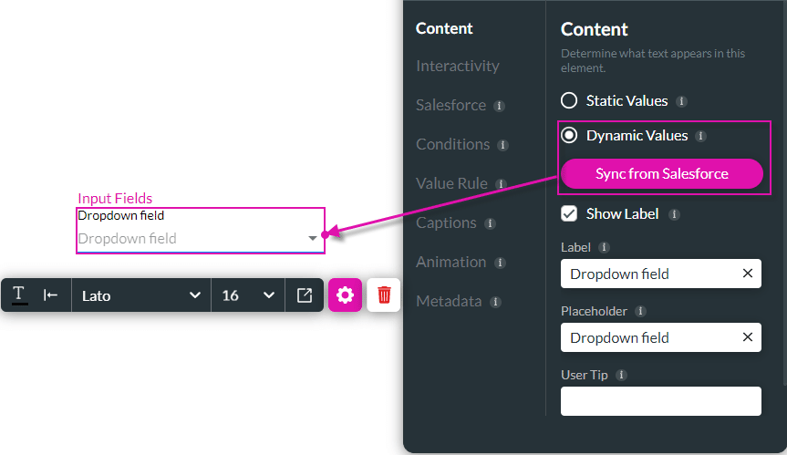Viewport: 787px width, 455px height.
Task: Select the Dynamic Values radio button
Action: click(569, 135)
